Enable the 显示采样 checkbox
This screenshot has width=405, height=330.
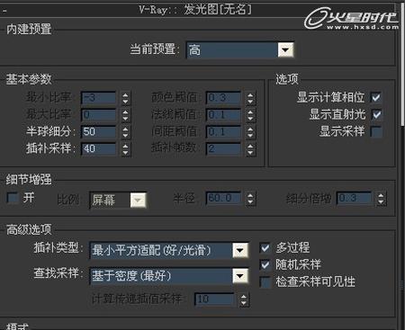(x=376, y=131)
